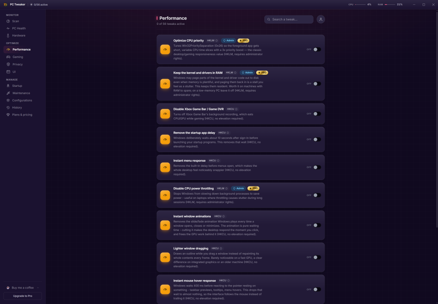The image size is (438, 304).
Task: Click info icon beside Remove startup app delay HKCU
Action: tap(228, 133)
